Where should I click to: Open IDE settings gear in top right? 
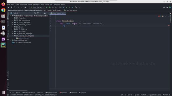[x=167, y=7]
